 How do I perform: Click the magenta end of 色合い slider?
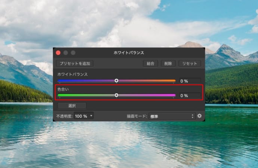pos(173,95)
